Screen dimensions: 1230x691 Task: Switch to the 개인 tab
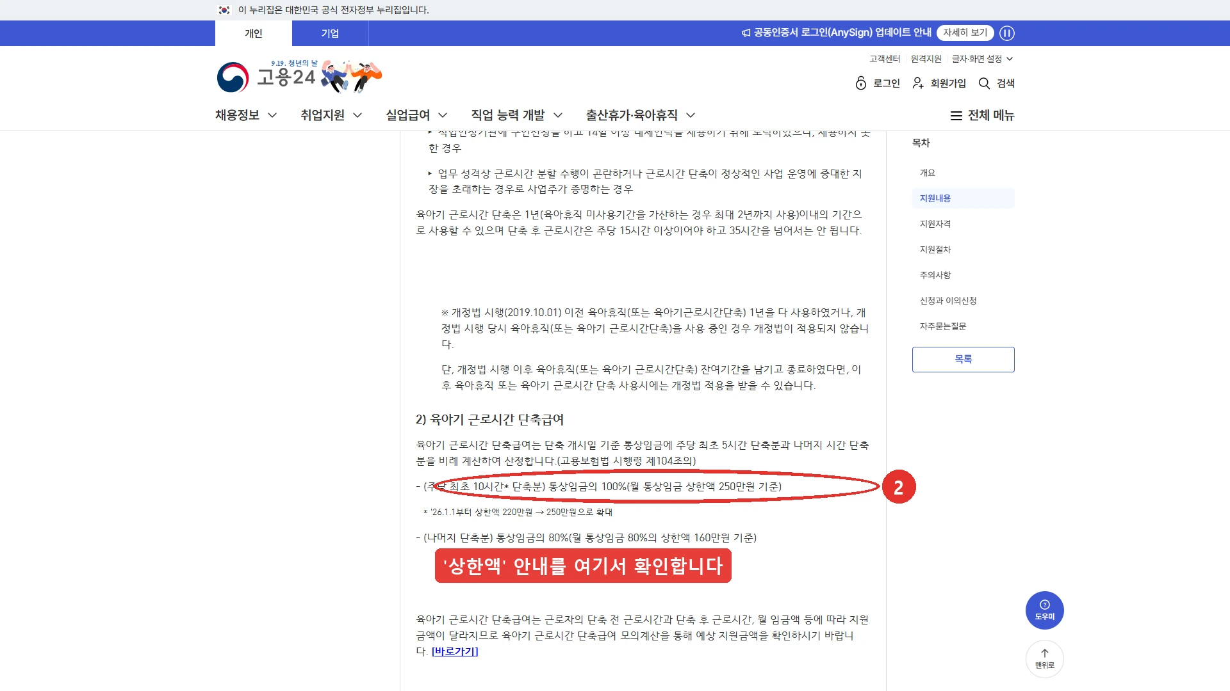[254, 33]
